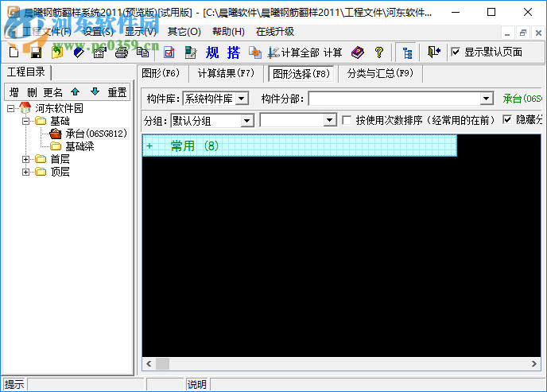Select 首层 folder in tree
This screenshot has width=547, height=392.
(60, 159)
